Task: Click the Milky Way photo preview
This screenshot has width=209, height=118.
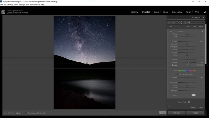Action: click(84, 62)
